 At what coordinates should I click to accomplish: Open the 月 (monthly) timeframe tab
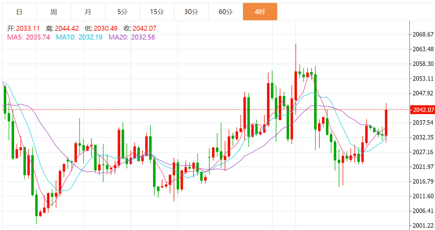[88, 12]
